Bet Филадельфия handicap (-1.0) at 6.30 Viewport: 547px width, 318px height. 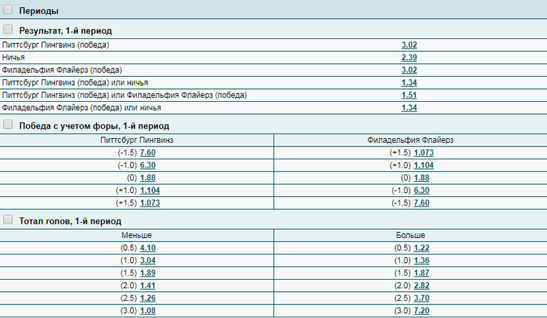421,191
